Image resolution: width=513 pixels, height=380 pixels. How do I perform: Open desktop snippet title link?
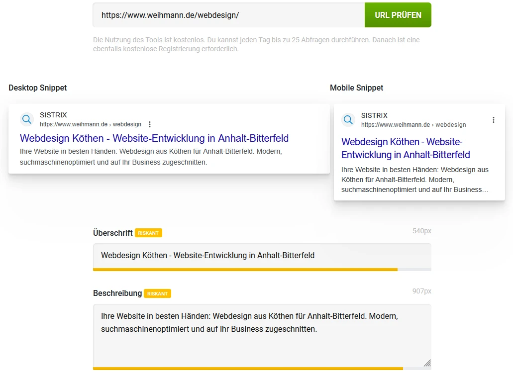(154, 138)
